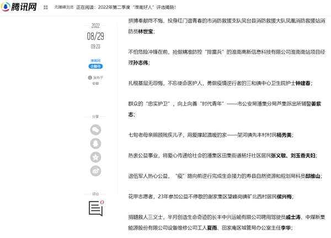Click the location pin icon near 发布于

click(89, 78)
